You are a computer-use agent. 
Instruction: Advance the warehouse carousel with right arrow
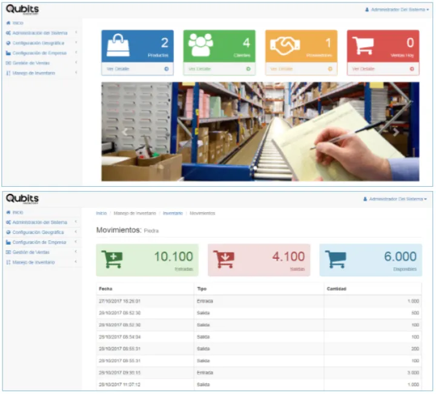pos(395,132)
